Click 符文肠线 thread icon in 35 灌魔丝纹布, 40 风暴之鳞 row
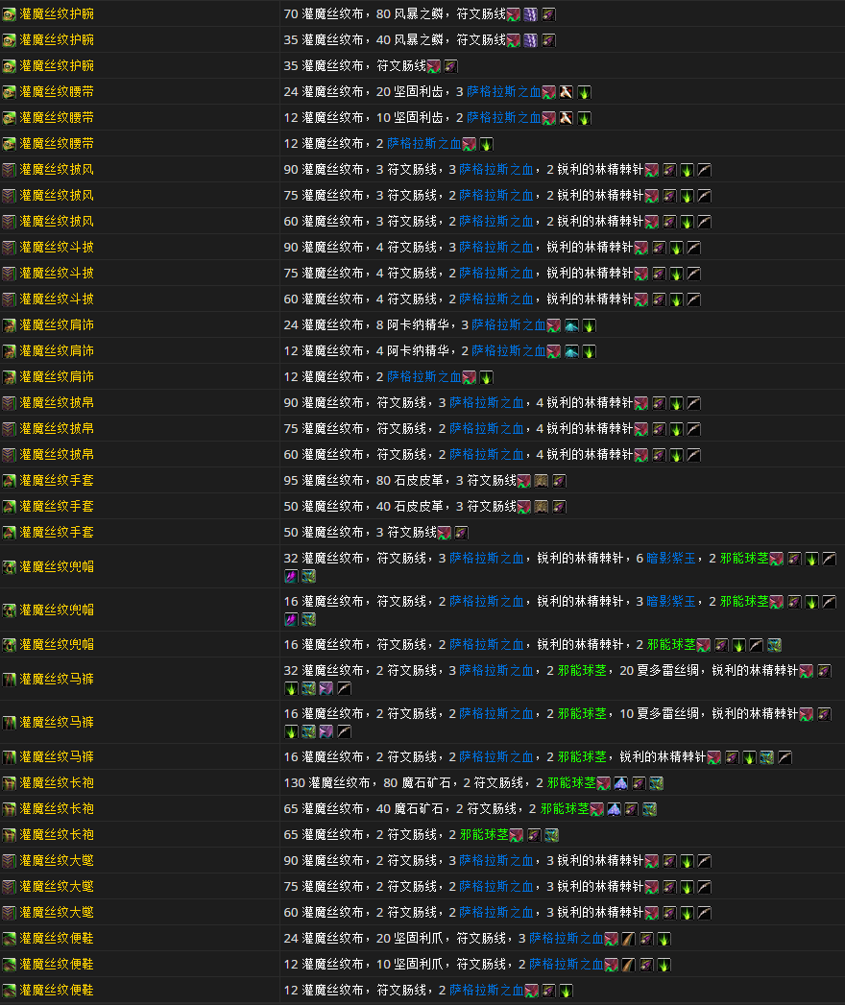845x1005 pixels. point(548,40)
